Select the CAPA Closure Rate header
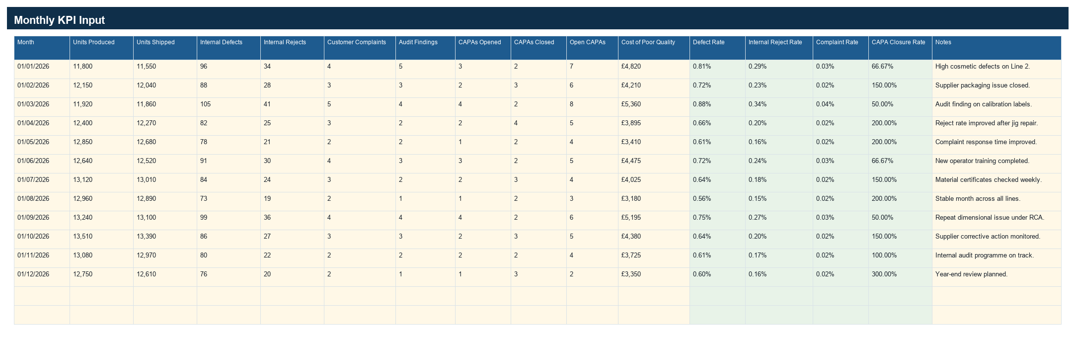Viewport: 1075px width, 340px height. tap(901, 48)
